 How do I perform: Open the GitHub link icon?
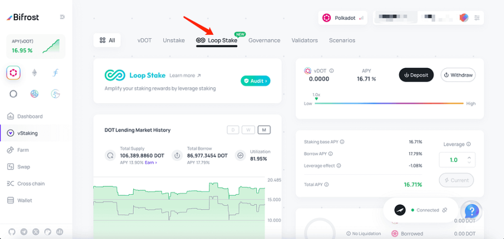pyautogui.click(x=12, y=231)
